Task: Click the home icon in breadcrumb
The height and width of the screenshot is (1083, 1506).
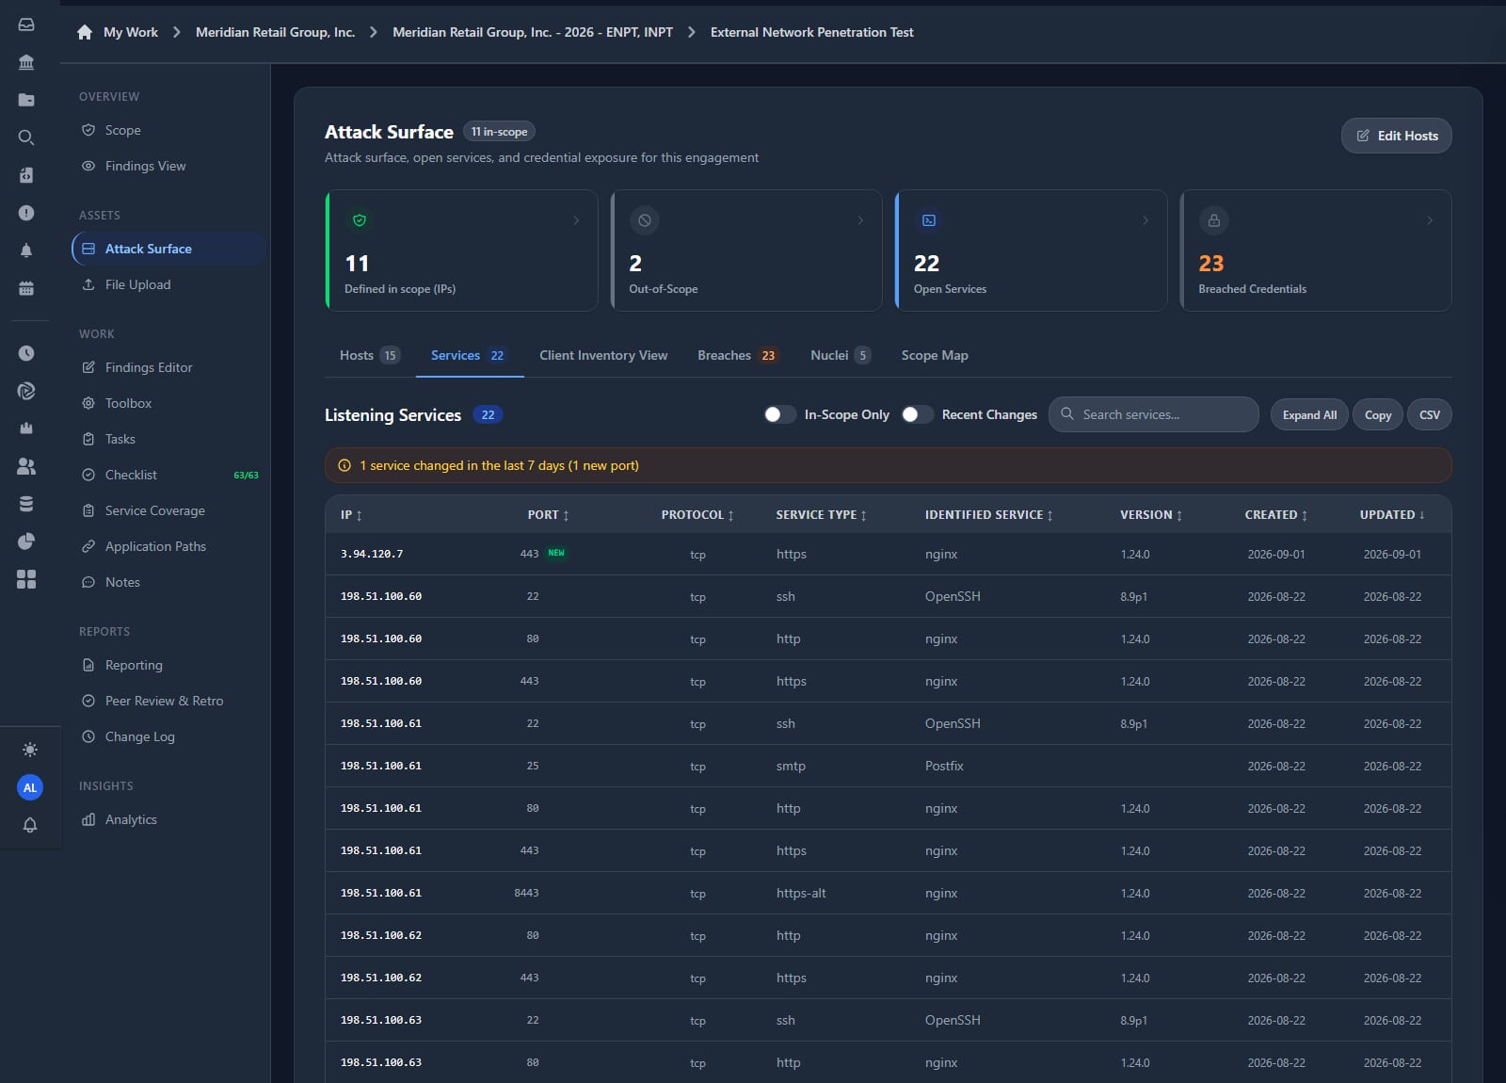Action: coord(85,32)
